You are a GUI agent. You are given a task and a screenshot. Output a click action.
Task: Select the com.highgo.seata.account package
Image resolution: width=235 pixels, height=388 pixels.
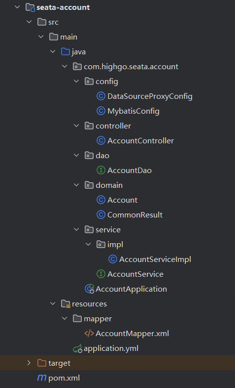click(x=131, y=67)
